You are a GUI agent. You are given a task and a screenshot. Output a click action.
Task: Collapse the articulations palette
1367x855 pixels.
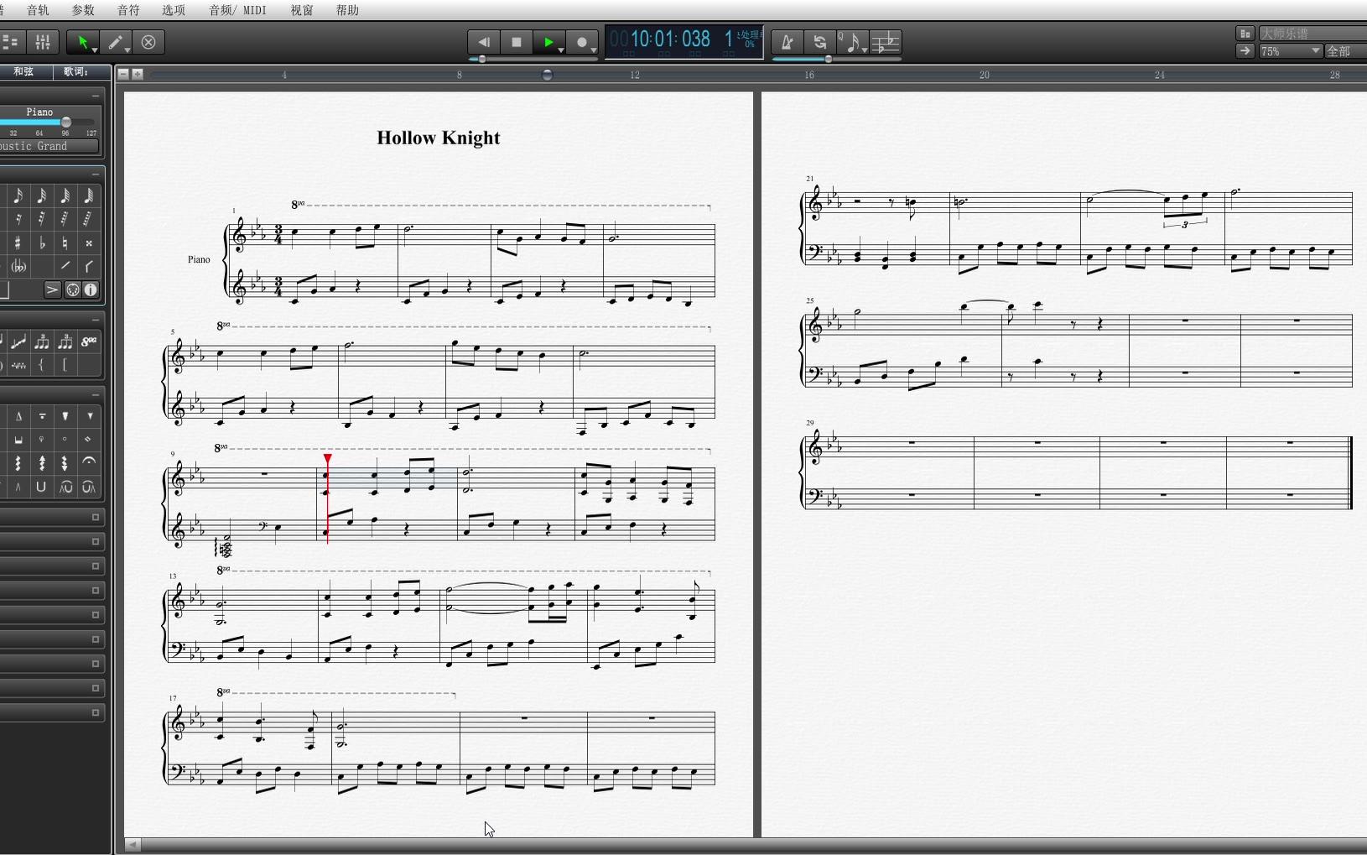click(x=96, y=394)
